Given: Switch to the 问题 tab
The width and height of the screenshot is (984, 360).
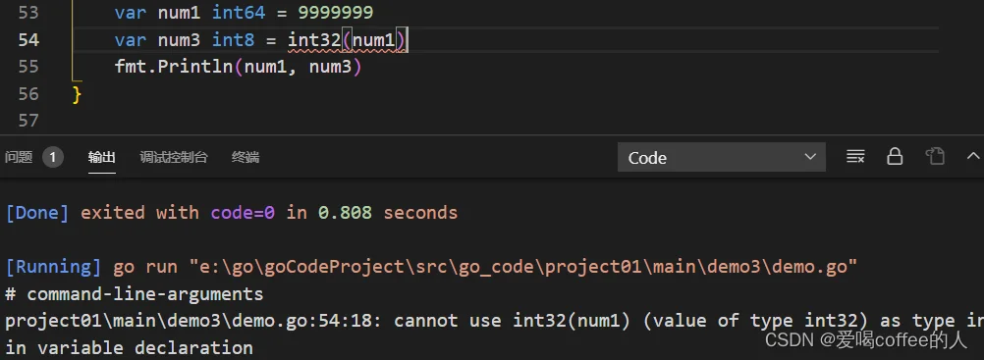Looking at the screenshot, I should [19, 157].
